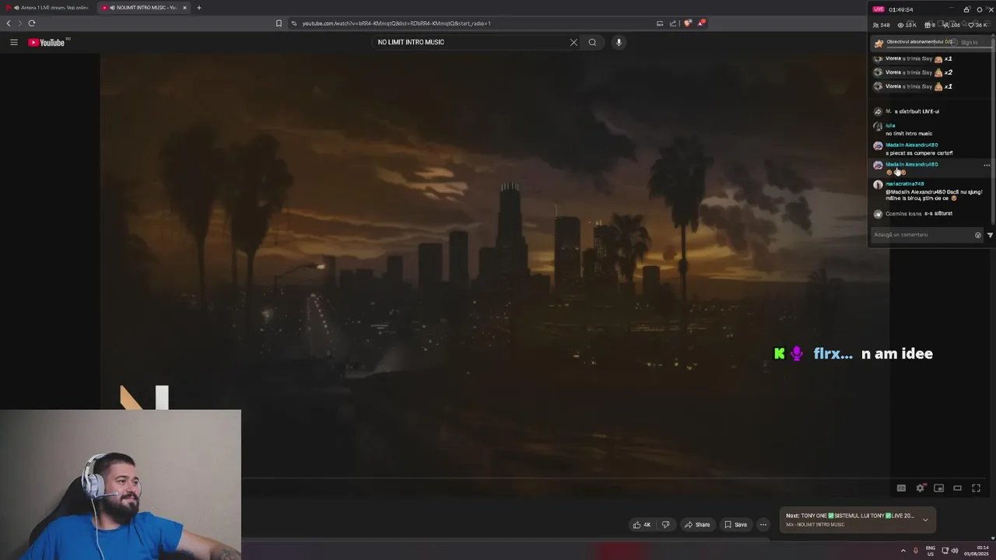Screen dimensions: 996x560
Task: Open mariacristina748 chat username
Action: coord(904,184)
